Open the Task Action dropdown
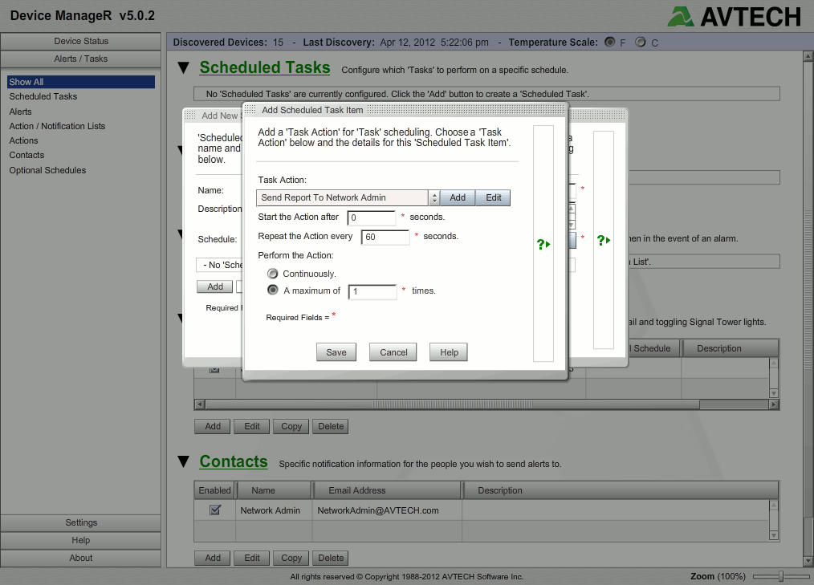 tap(434, 197)
